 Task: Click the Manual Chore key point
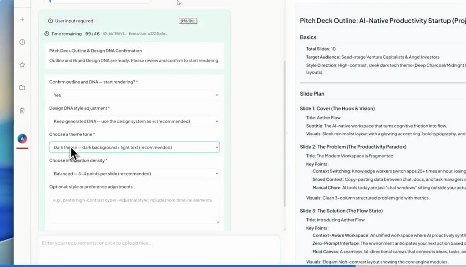[389, 188]
